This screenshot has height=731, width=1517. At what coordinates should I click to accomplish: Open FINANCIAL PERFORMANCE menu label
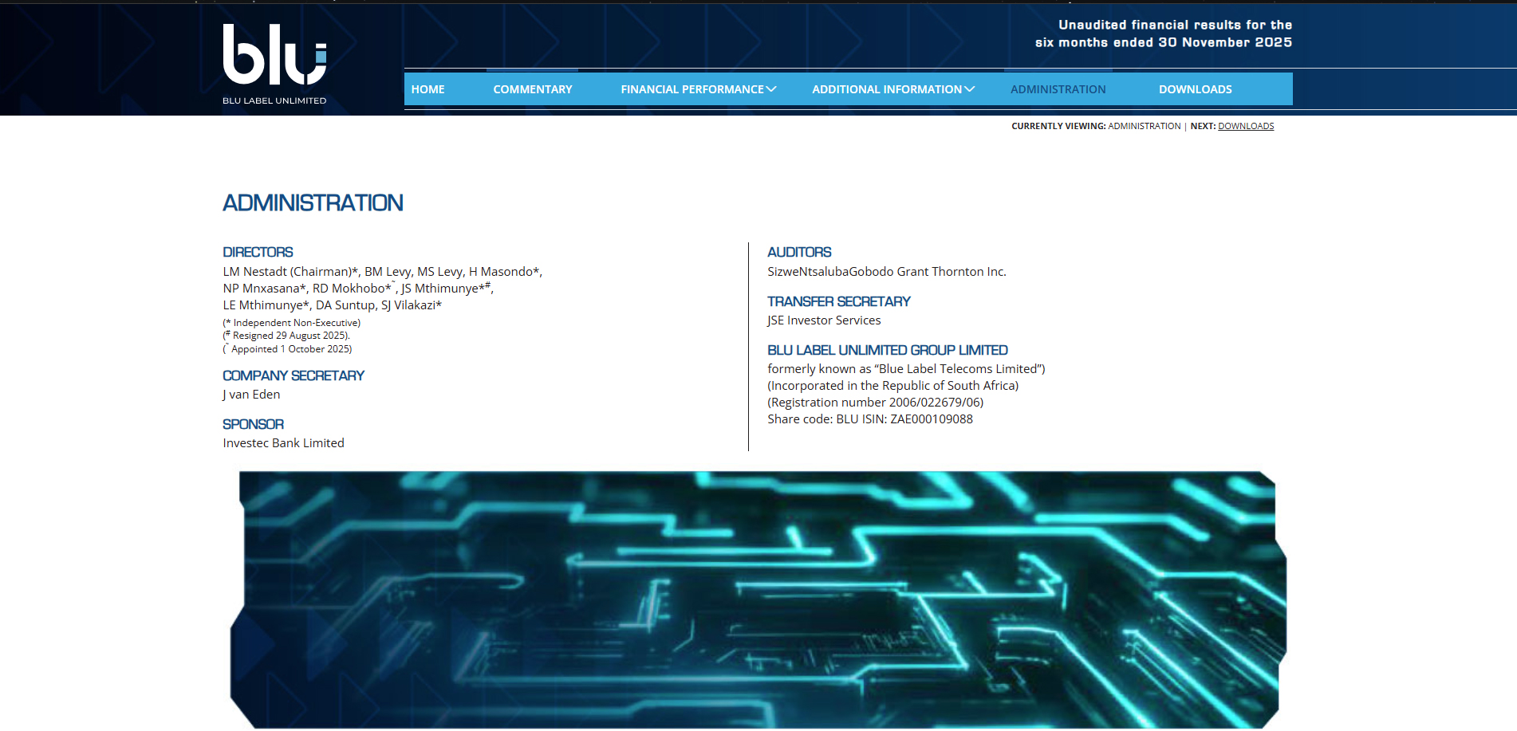[x=692, y=89]
